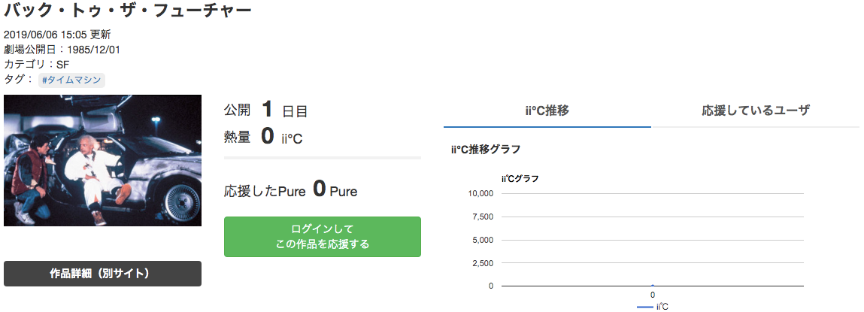
Task: Click the カテゴリ：SF text
Action: (x=36, y=65)
